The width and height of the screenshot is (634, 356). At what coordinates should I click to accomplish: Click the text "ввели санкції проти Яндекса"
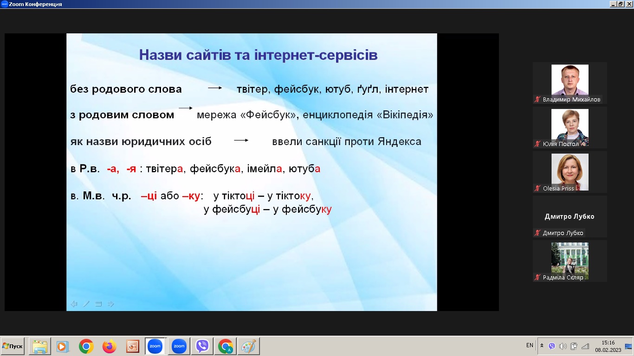[x=347, y=141]
